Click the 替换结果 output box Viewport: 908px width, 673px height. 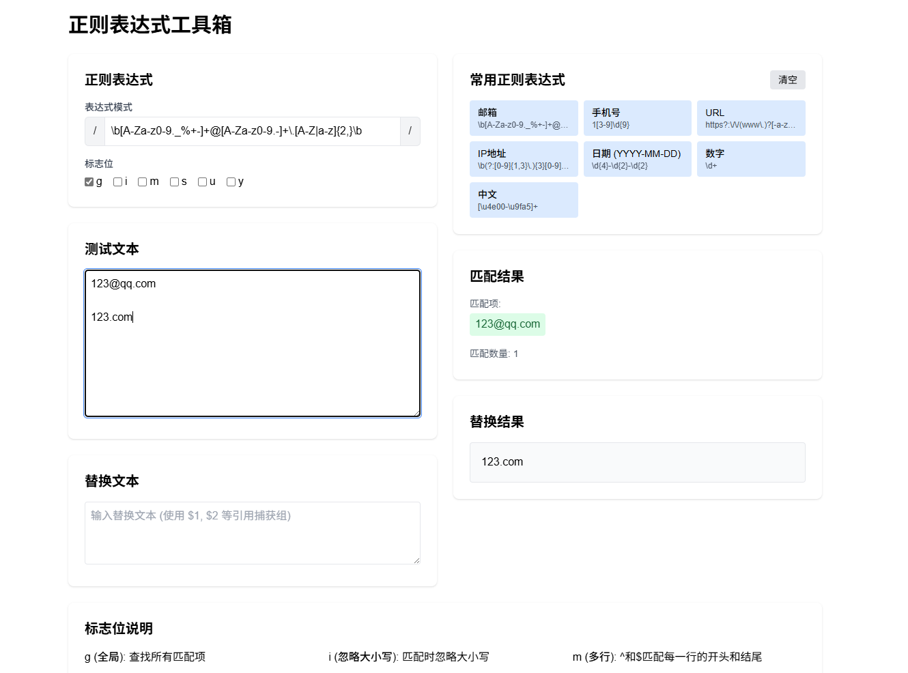pos(637,462)
